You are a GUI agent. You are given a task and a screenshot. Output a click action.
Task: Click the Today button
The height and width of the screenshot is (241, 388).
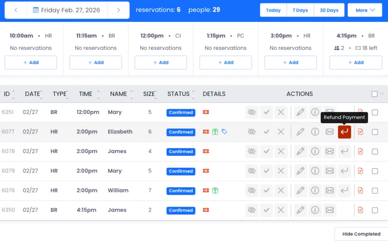point(273,10)
